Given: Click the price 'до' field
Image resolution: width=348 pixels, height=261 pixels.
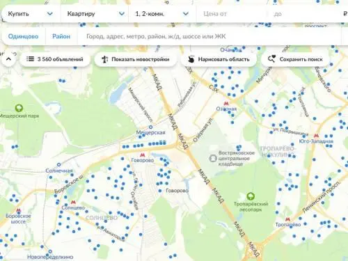Looking at the screenshot, I should pos(304,14).
